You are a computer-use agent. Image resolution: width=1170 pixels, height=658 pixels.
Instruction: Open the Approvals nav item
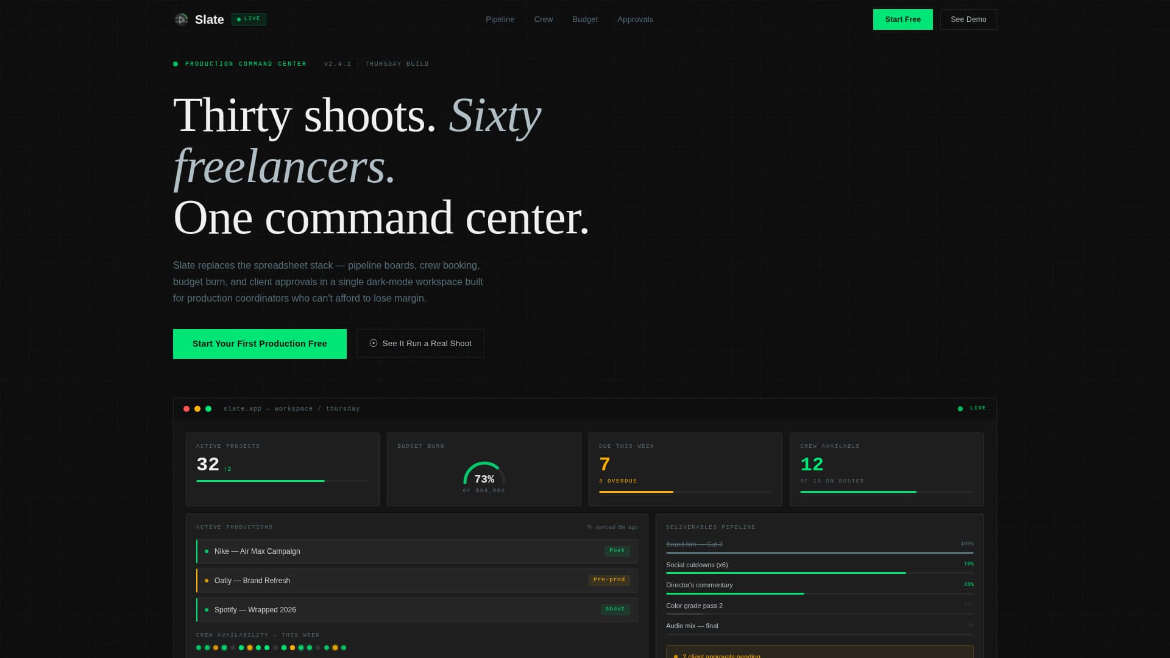pos(635,19)
